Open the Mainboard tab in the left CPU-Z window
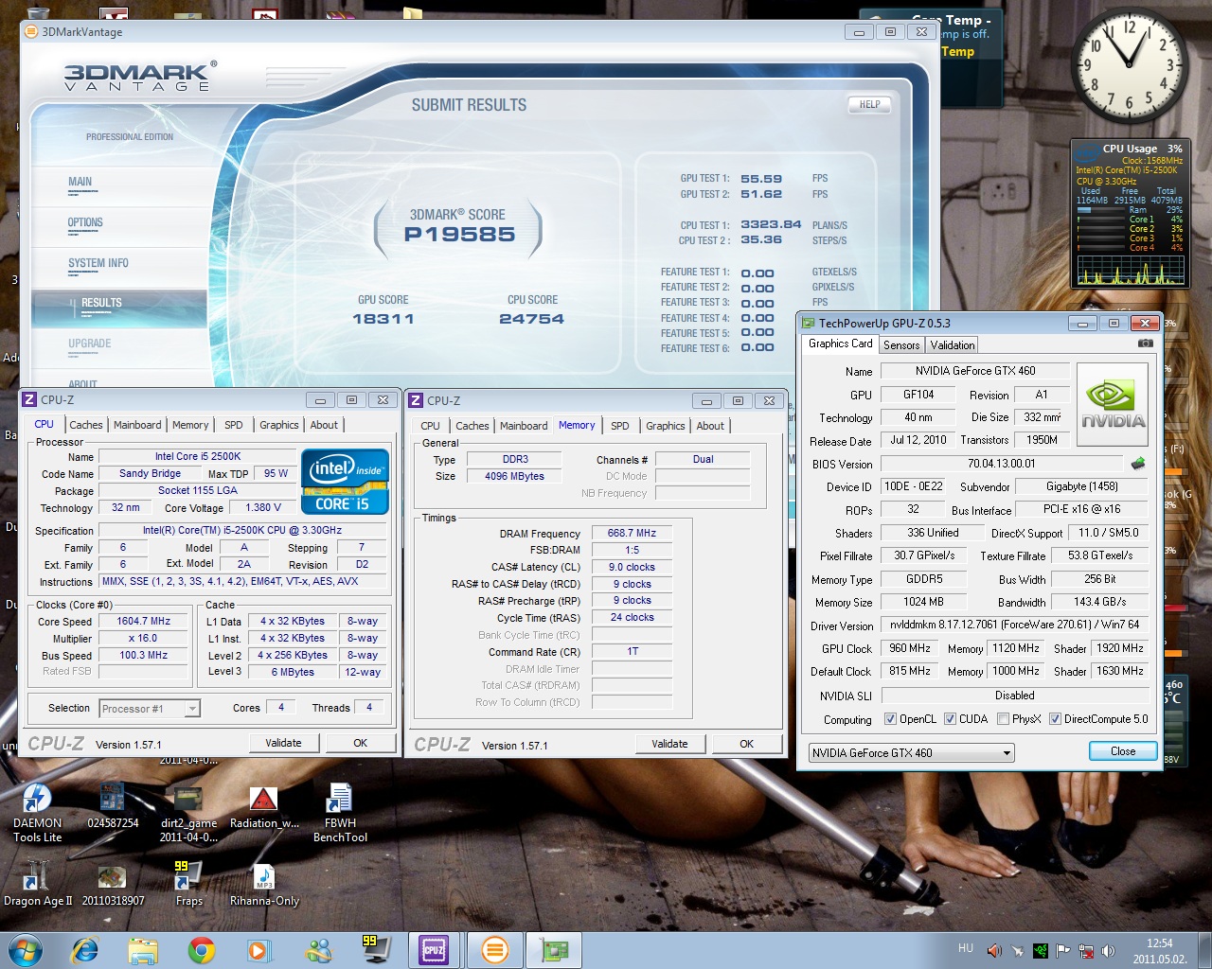1212x969 pixels. coord(137,425)
